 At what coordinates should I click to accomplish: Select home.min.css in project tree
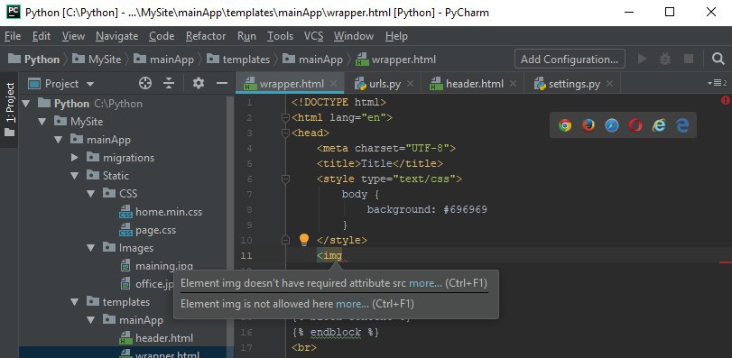[x=161, y=212]
